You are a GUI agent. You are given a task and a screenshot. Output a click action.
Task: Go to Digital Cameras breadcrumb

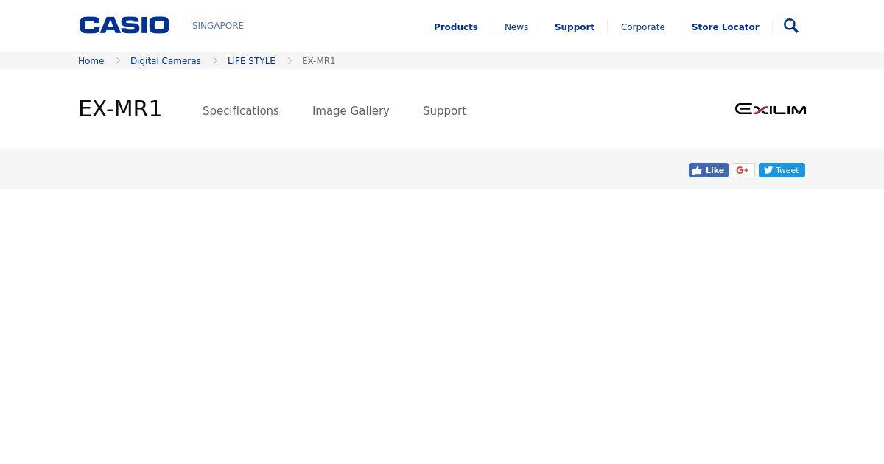[166, 61]
